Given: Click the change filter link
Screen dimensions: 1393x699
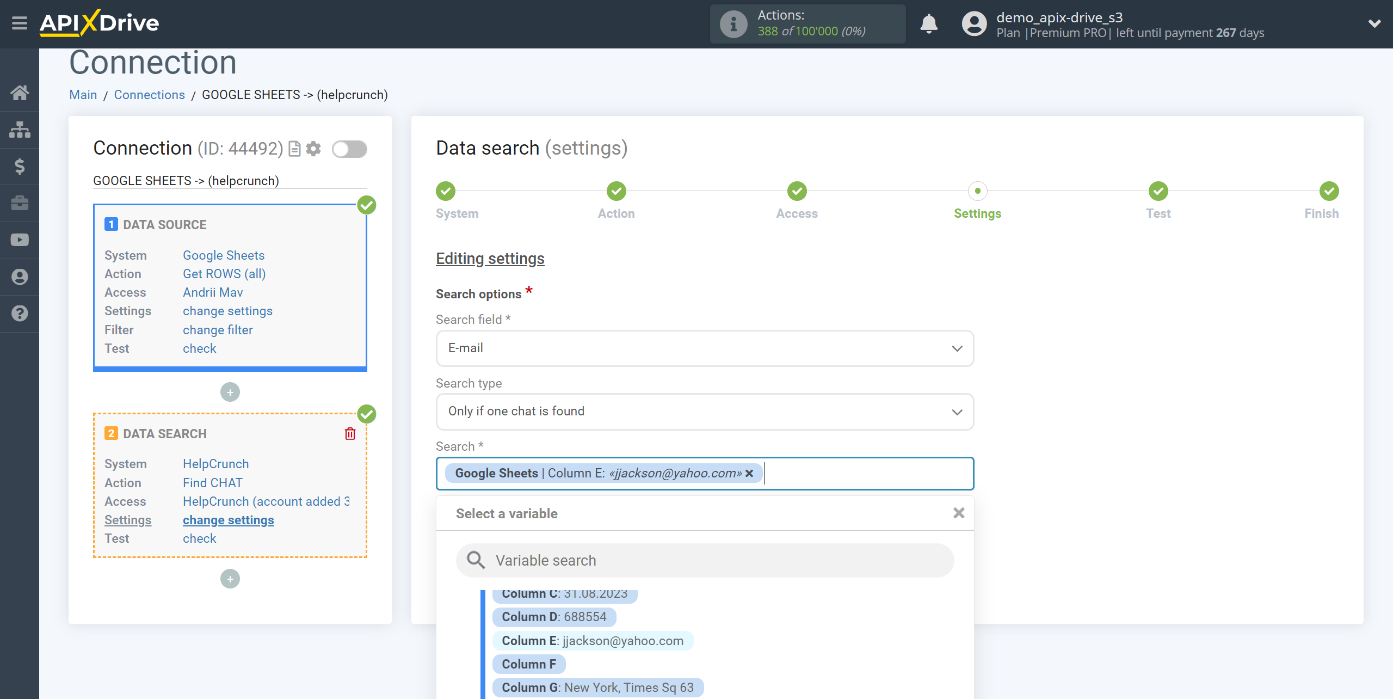Looking at the screenshot, I should [x=218, y=330].
